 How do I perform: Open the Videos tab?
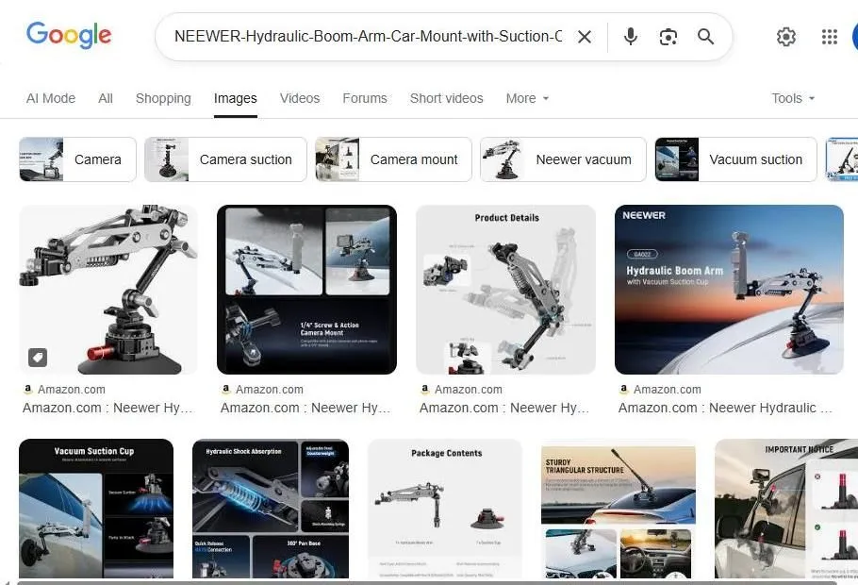300,98
